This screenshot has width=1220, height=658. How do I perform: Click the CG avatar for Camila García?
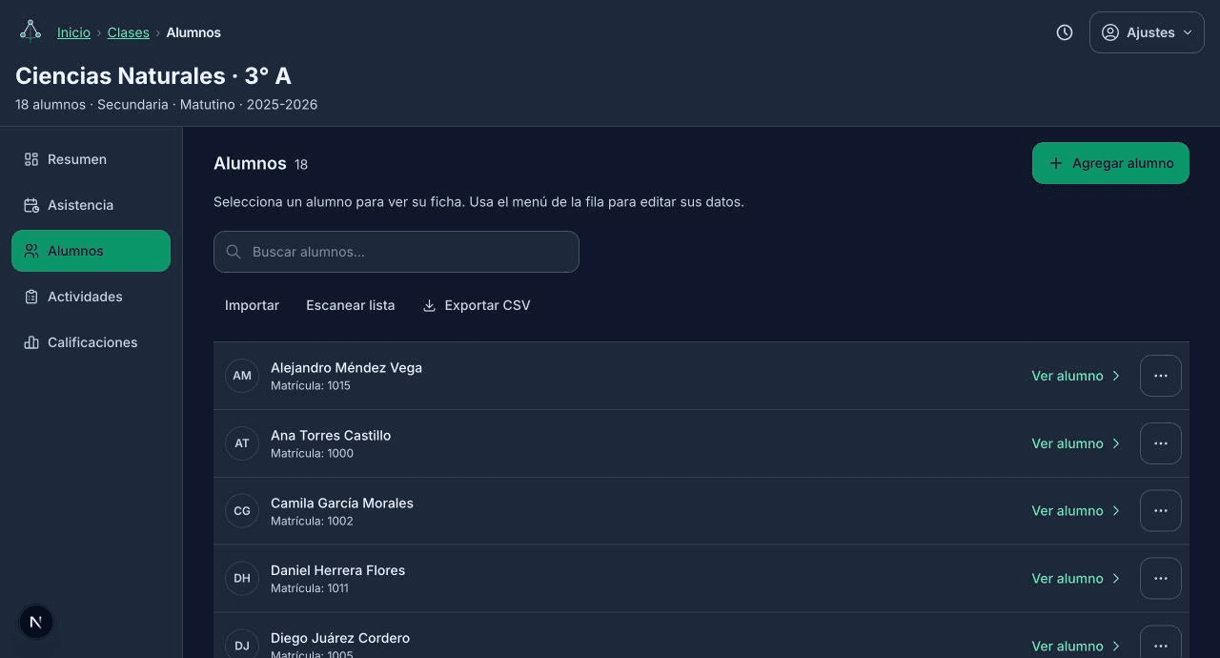tap(242, 511)
